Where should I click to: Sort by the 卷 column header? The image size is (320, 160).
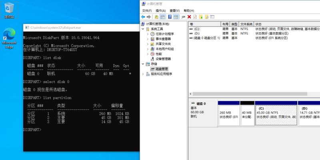coord(204,24)
